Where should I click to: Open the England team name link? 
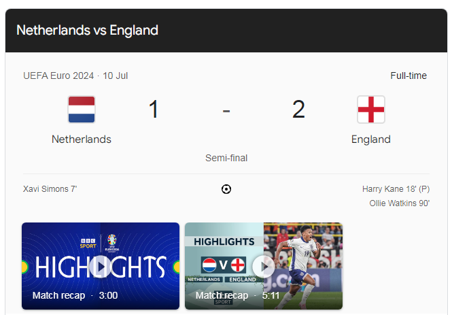point(371,139)
